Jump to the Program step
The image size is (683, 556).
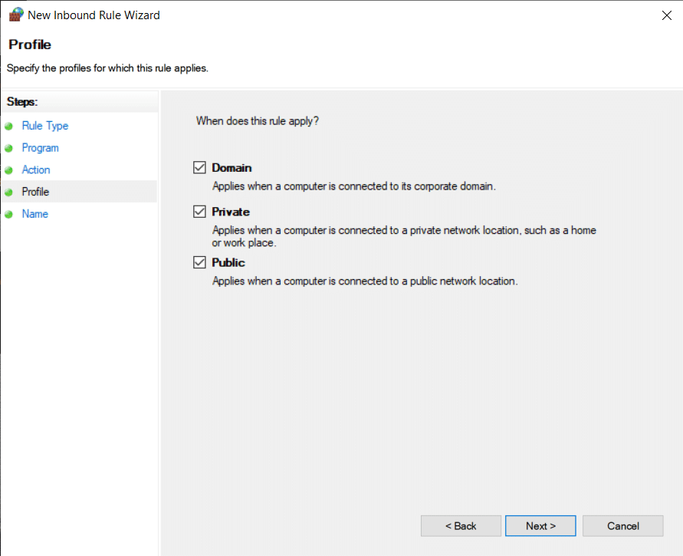(41, 148)
